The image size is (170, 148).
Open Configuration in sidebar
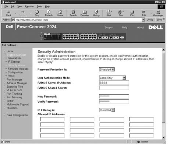(x=15, y=72)
